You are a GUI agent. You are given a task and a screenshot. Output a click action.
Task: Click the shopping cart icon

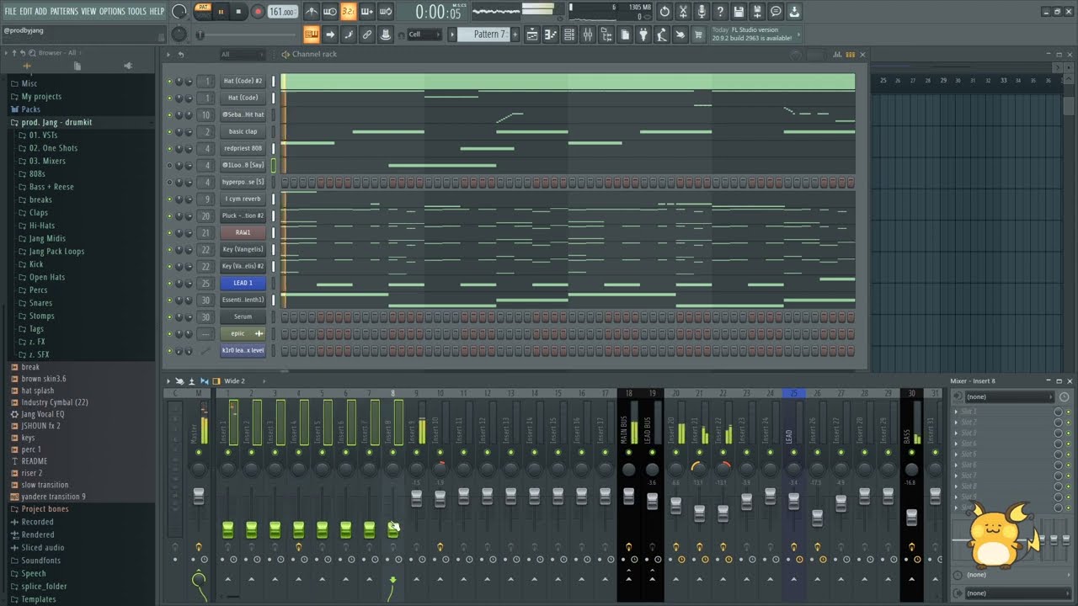pyautogui.click(x=699, y=35)
